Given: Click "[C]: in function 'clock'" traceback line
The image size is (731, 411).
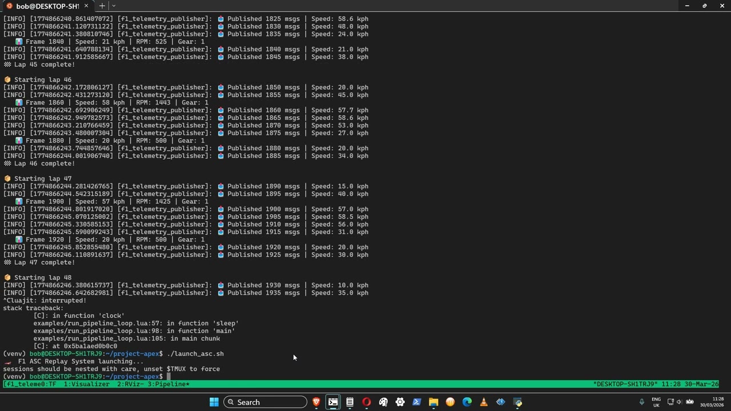Looking at the screenshot, I should [x=79, y=316].
